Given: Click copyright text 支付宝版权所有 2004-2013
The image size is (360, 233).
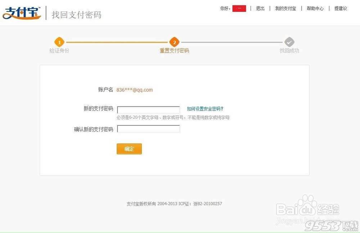Looking at the screenshot, I should click(x=174, y=203).
